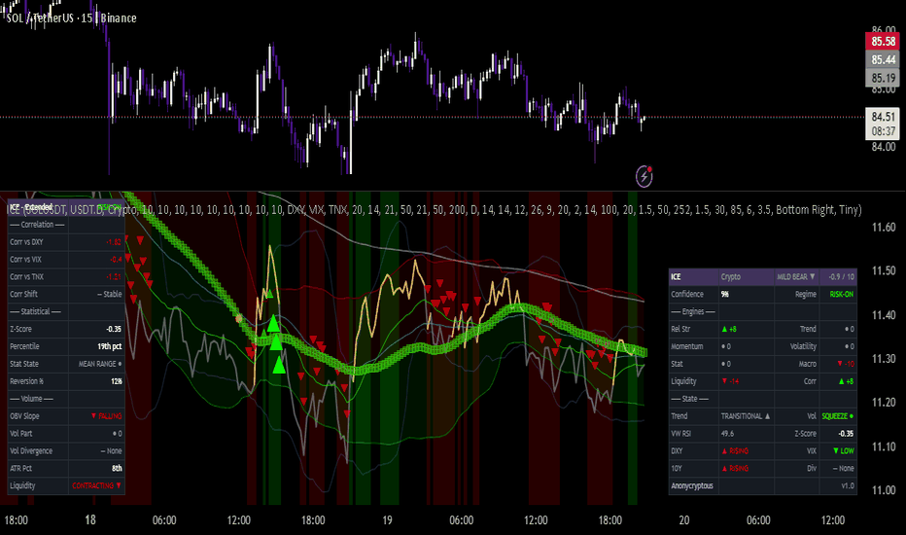Image resolution: width=906 pixels, height=535 pixels.
Task: Click 11.60 on the indicator scale
Action: point(884,228)
